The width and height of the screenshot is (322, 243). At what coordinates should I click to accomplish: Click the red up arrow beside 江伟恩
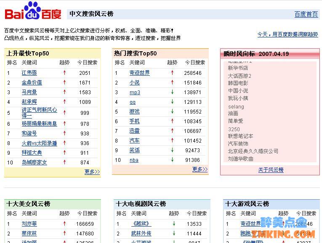point(64,73)
